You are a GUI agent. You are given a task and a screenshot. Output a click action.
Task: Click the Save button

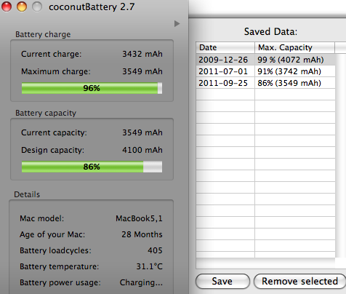point(222,282)
